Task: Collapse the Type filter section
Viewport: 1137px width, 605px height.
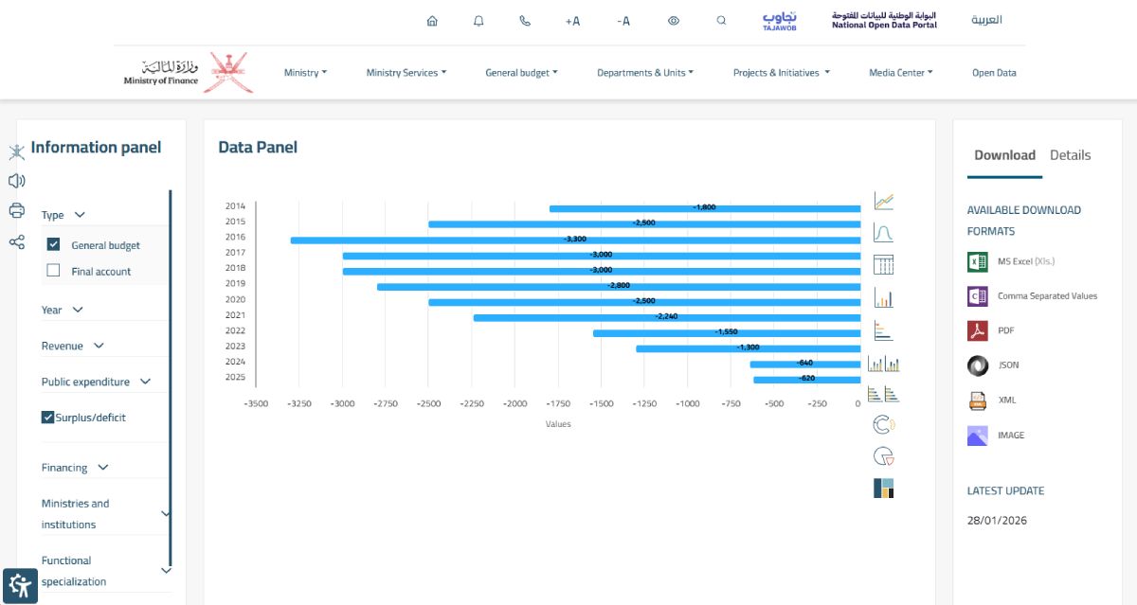Action: click(x=63, y=215)
